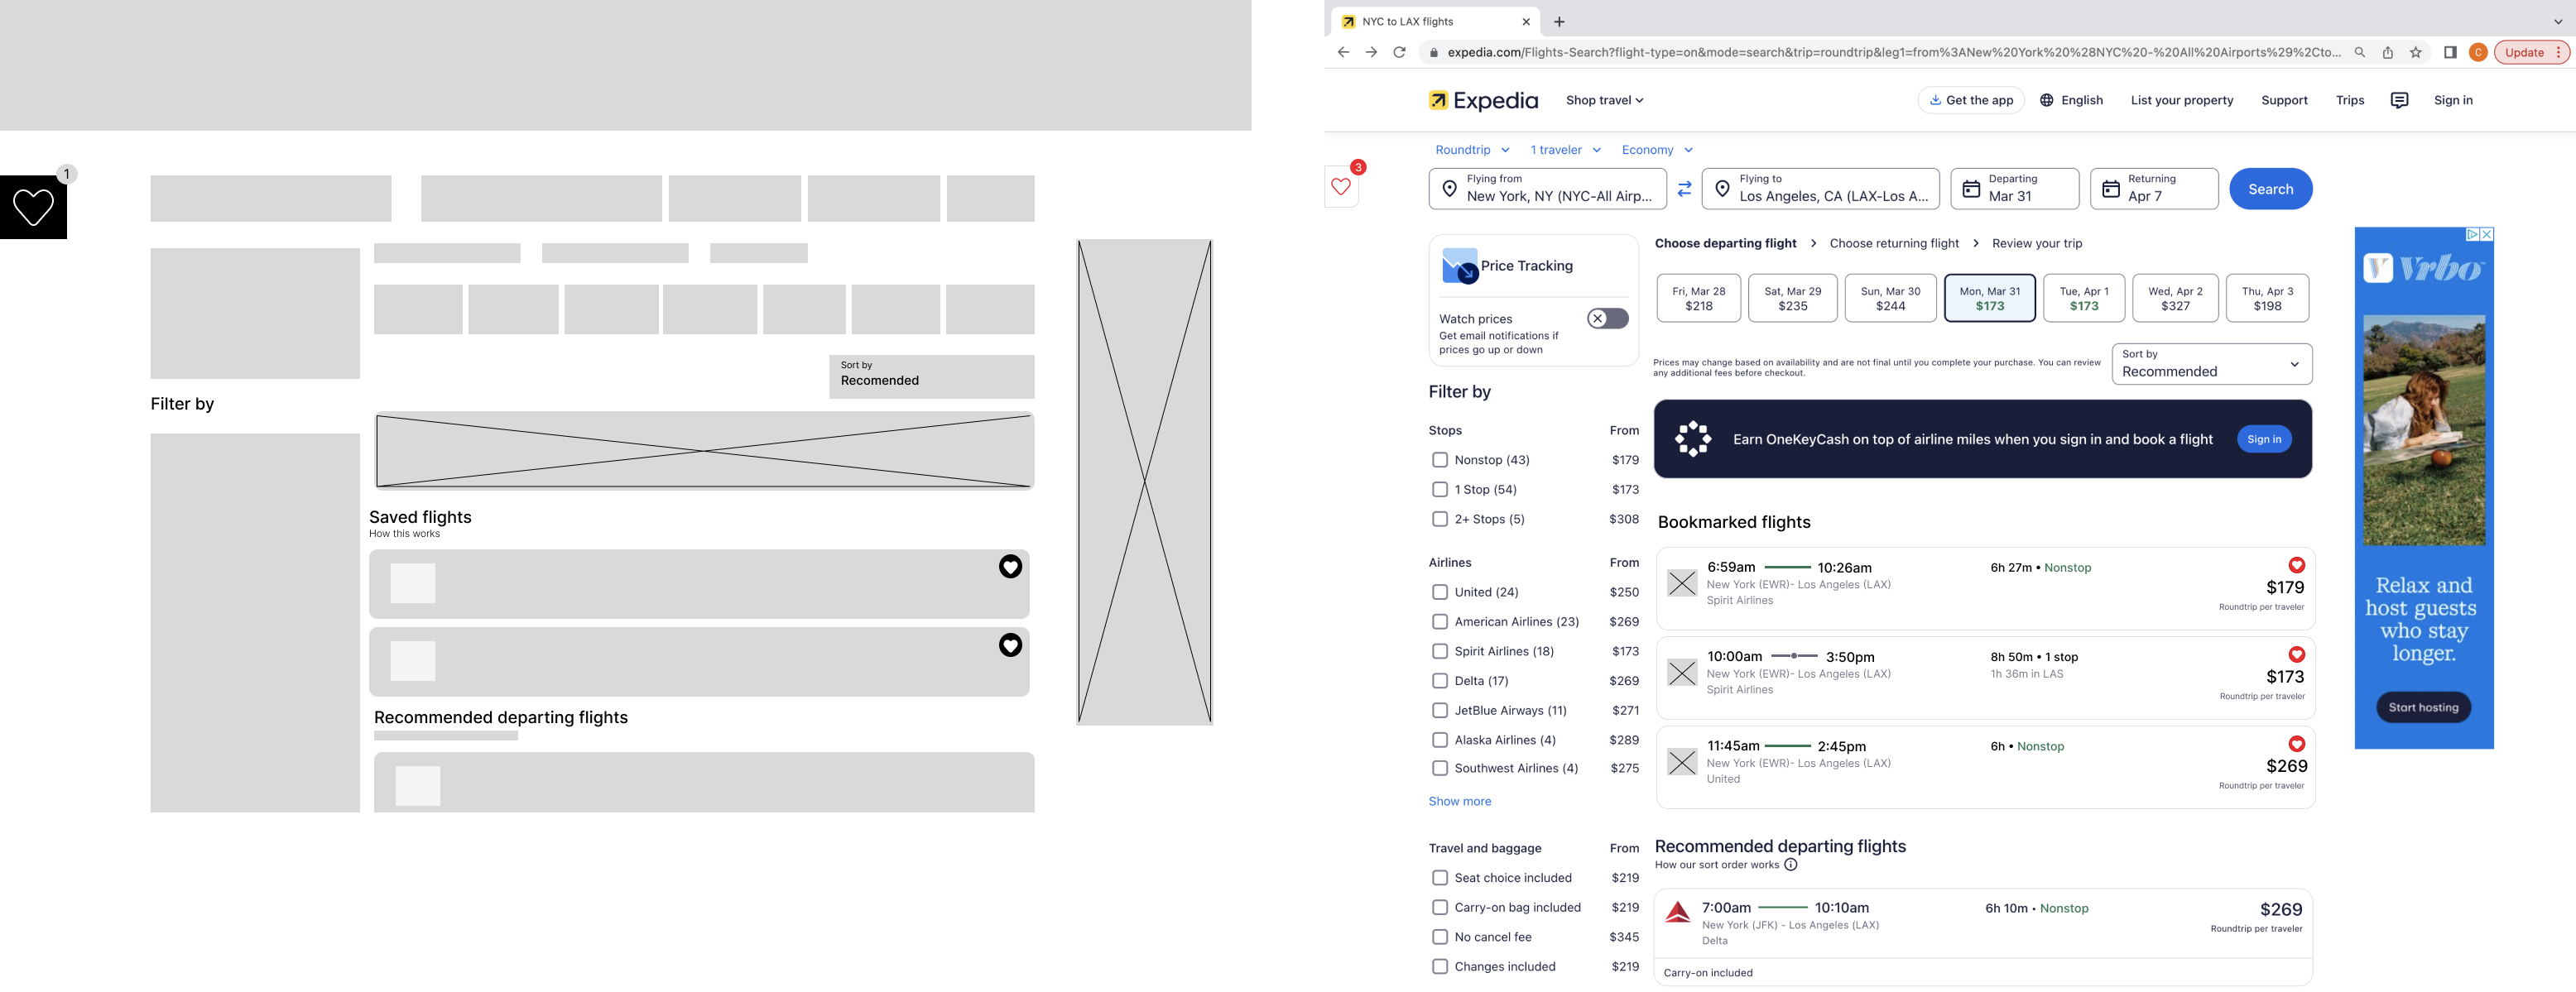
Task: Bookmark this page with the star icon
Action: (x=2415, y=53)
